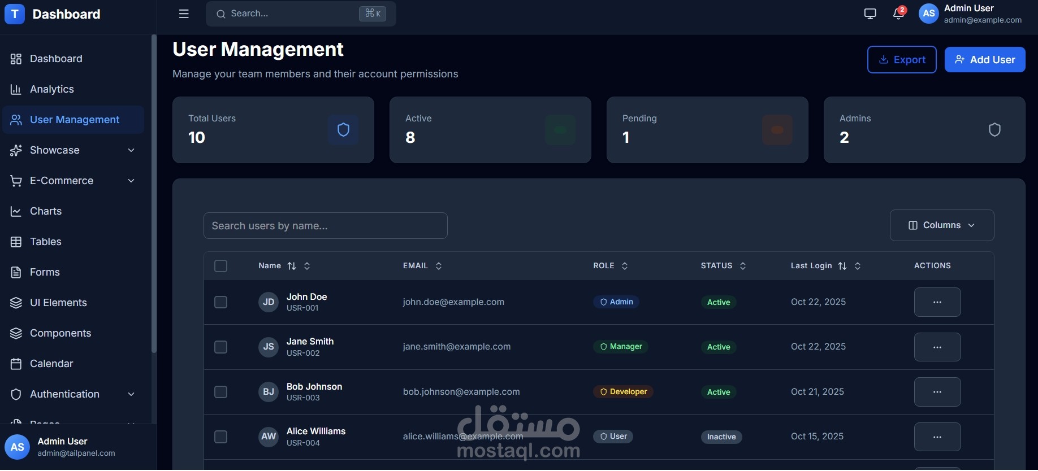The width and height of the screenshot is (1038, 471).
Task: Click the Export button
Action: coord(902,59)
